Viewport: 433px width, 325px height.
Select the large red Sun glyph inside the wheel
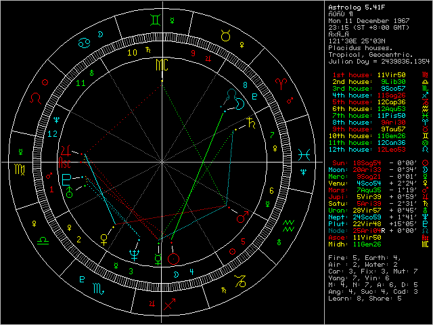[174, 259]
